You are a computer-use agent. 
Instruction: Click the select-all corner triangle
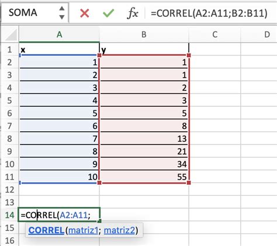pos(11,34)
